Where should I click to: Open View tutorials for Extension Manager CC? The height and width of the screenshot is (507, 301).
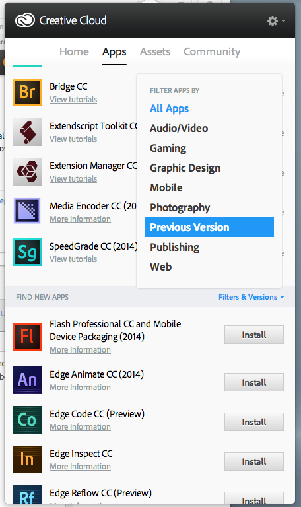click(73, 179)
